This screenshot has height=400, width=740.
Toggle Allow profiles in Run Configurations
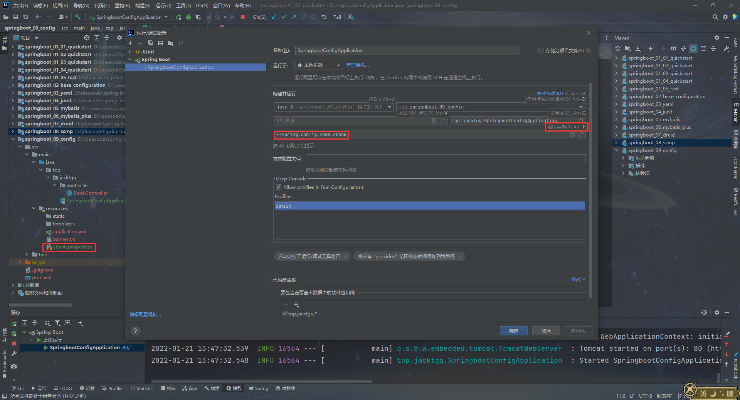(x=279, y=187)
